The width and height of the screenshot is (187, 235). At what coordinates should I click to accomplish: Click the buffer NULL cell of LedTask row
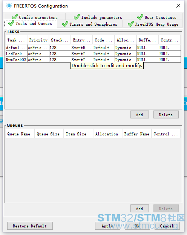(x=147, y=54)
